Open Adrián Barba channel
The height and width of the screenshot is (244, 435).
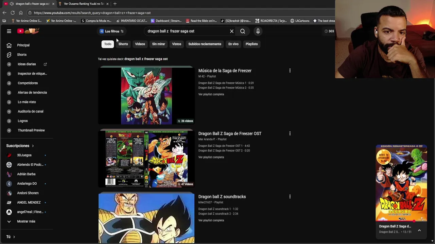(x=27, y=174)
